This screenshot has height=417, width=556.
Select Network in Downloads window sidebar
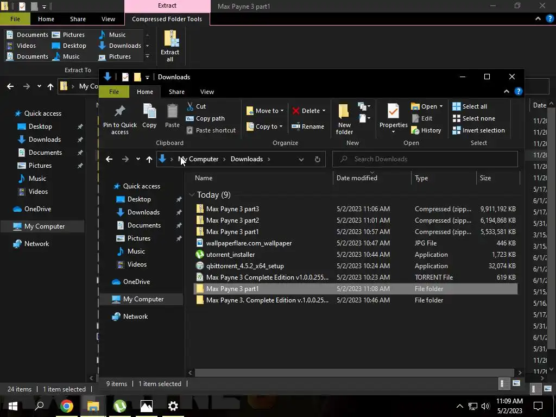(x=130, y=317)
